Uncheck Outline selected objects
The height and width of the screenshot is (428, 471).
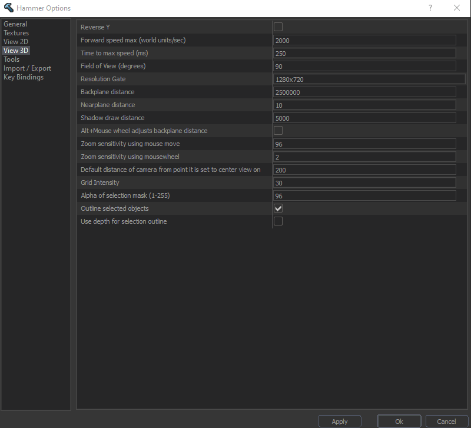[x=277, y=208]
